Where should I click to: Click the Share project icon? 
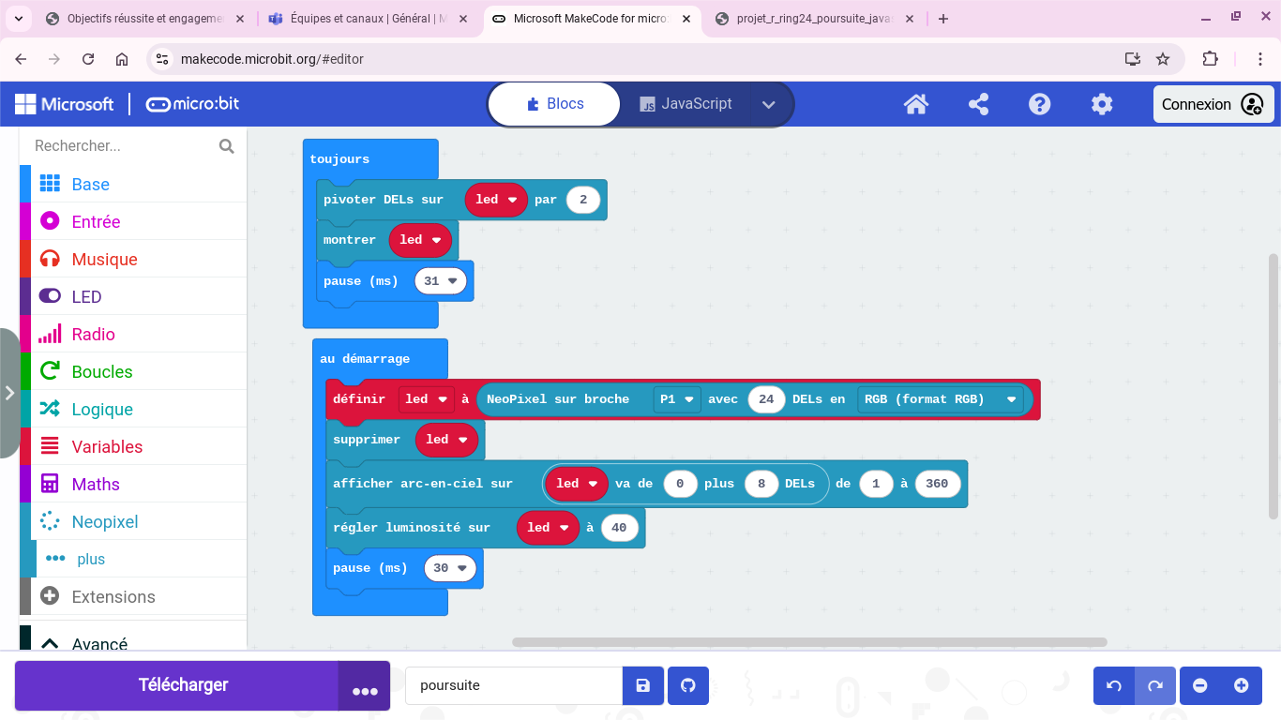point(978,104)
